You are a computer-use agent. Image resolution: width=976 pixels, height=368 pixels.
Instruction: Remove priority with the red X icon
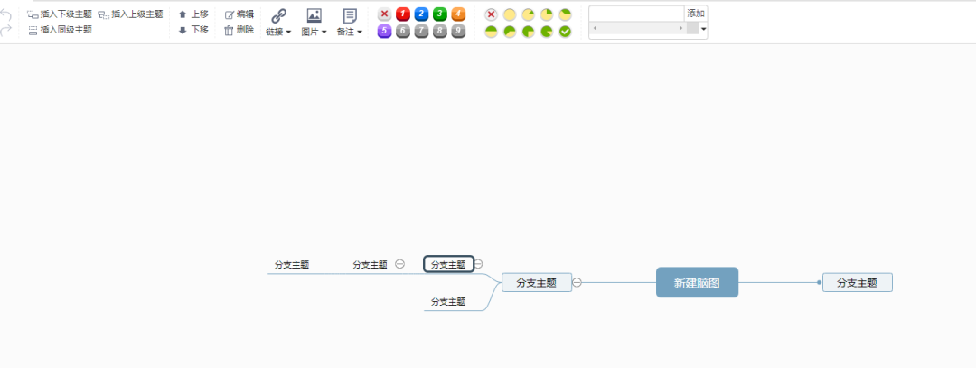[385, 14]
